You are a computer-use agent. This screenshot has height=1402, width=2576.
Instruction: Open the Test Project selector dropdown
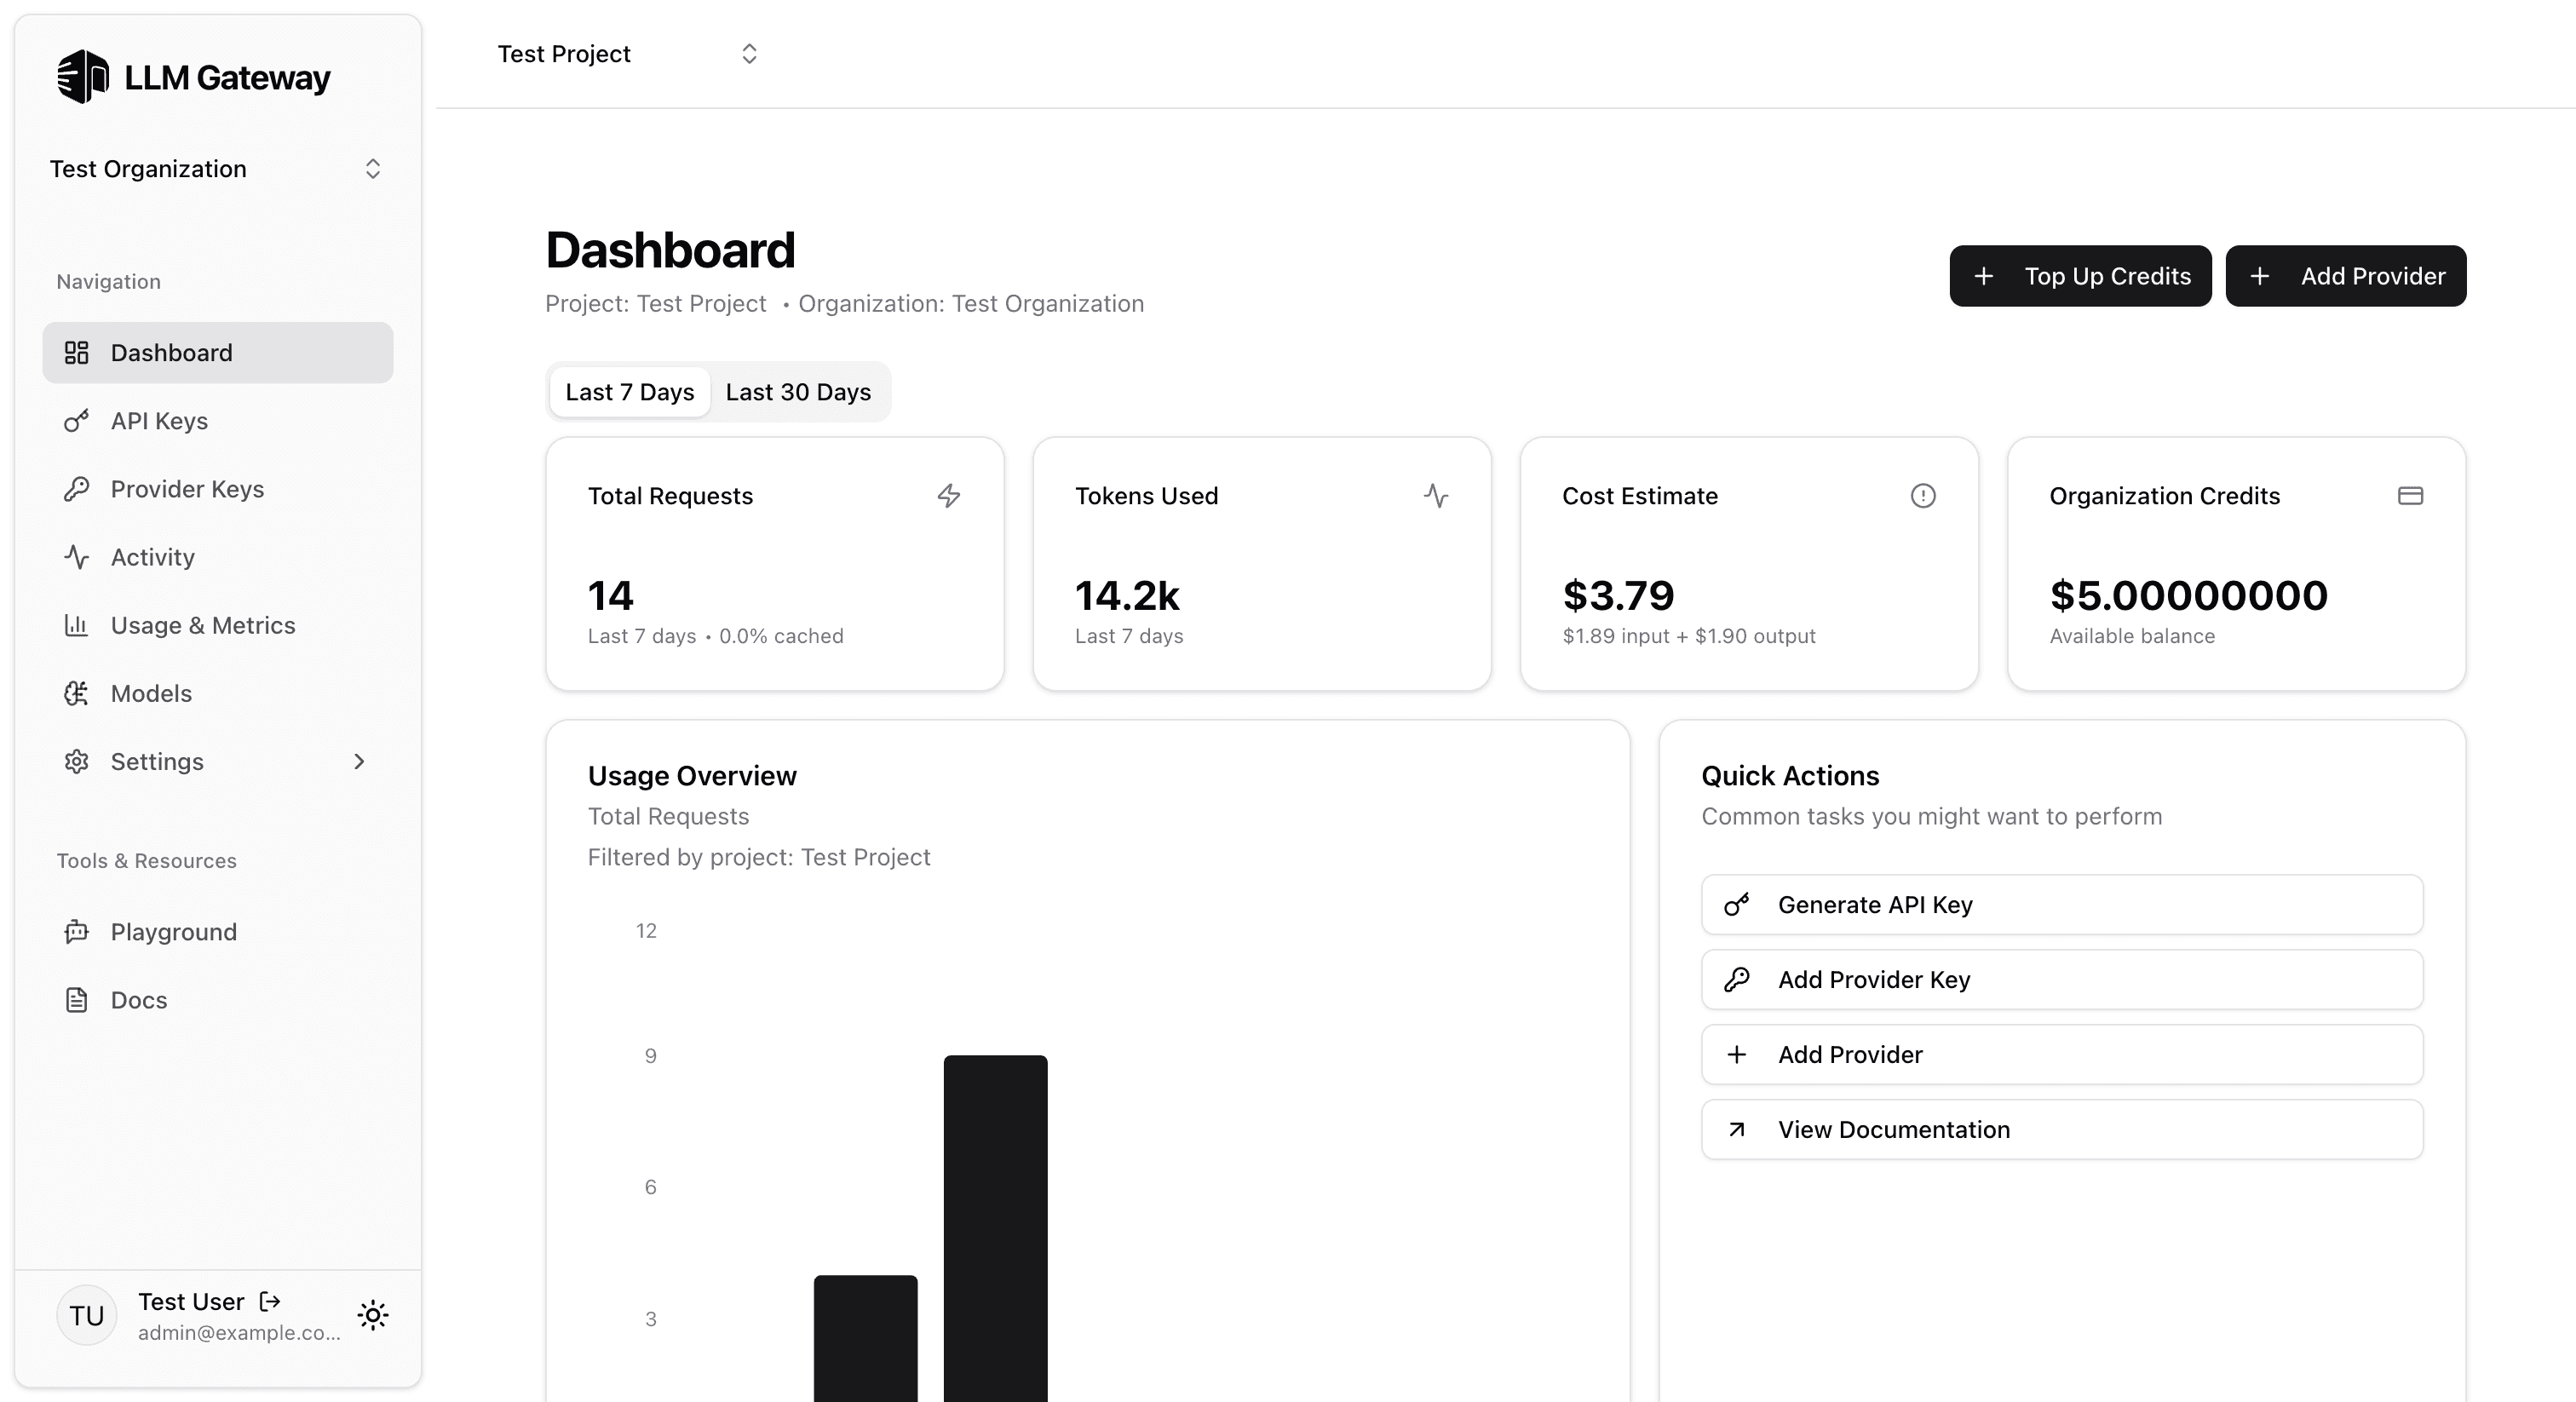pos(628,54)
